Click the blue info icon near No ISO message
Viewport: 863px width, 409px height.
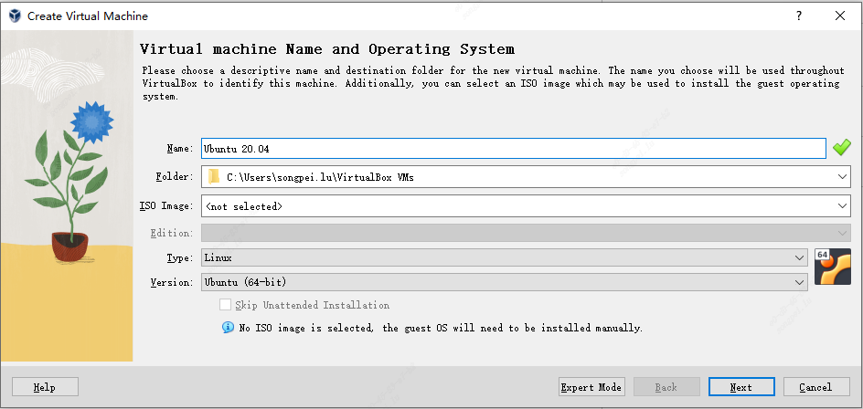[x=228, y=328]
